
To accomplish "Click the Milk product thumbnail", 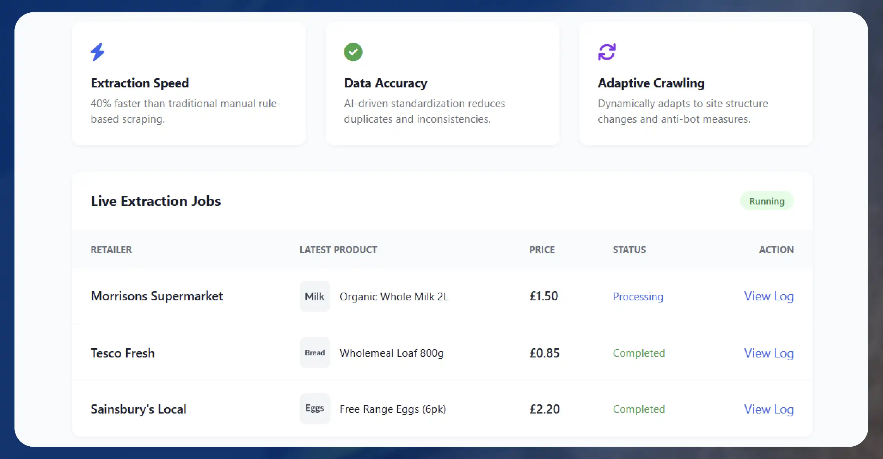I will click(x=315, y=296).
